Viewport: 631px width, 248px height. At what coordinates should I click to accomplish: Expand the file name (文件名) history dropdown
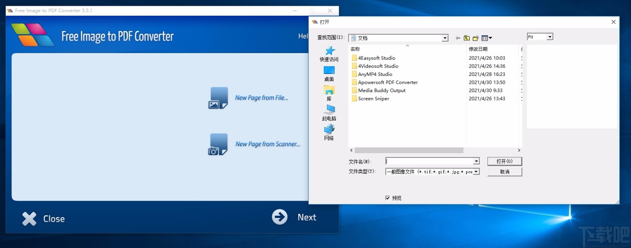[476, 161]
